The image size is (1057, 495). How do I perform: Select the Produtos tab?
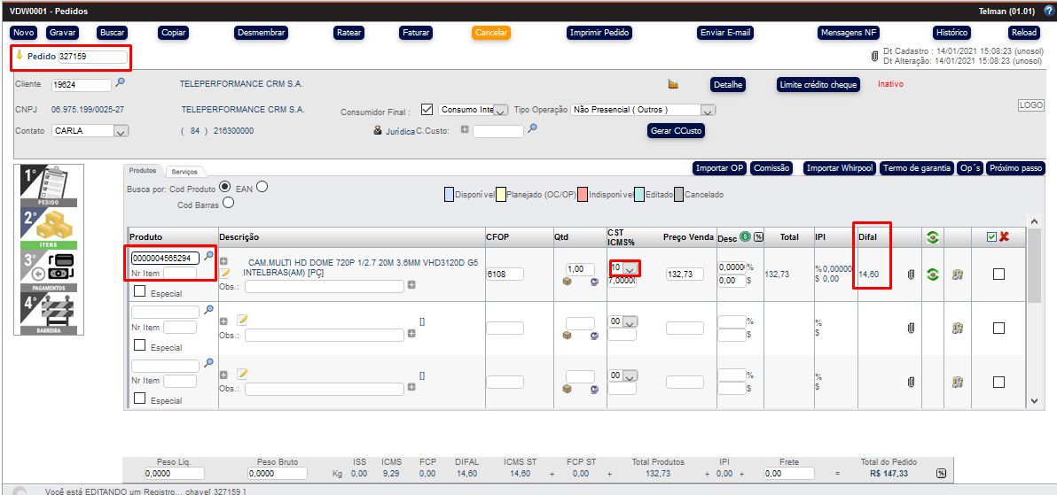[x=142, y=170]
